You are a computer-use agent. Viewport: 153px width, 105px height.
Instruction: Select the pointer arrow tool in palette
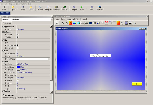pos(57,23)
